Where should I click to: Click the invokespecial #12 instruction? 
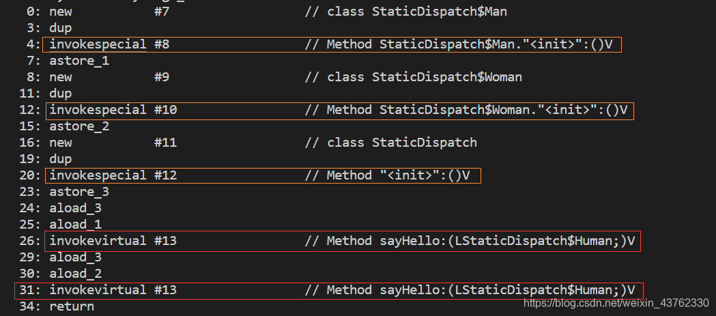[x=113, y=175]
